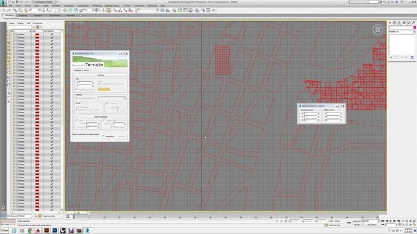
Task: Open the Render Setup icon
Action: tap(203, 10)
